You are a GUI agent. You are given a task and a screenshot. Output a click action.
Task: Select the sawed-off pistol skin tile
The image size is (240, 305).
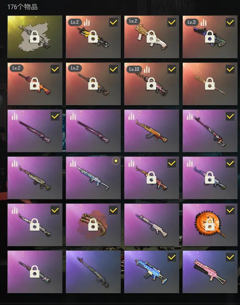(93, 225)
